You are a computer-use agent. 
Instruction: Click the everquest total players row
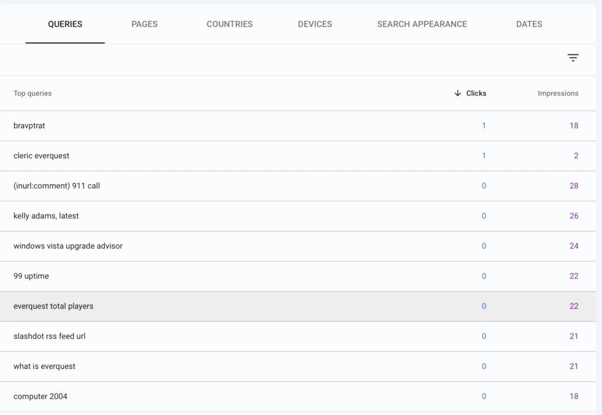[53, 306]
